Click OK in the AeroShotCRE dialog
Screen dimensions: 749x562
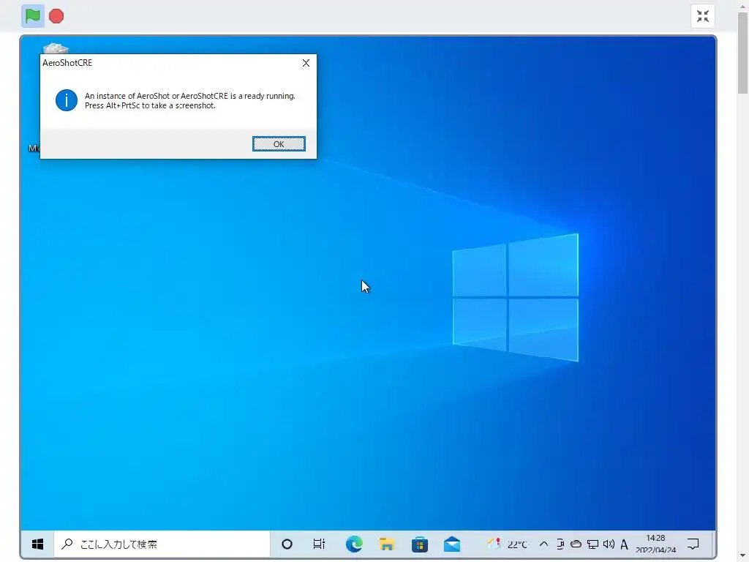click(x=279, y=144)
